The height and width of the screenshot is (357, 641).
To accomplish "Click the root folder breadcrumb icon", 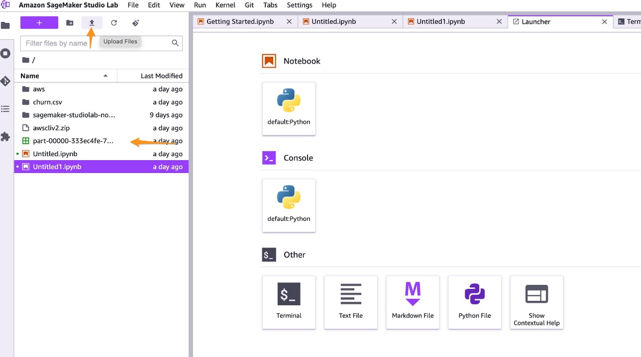I will click(x=26, y=60).
